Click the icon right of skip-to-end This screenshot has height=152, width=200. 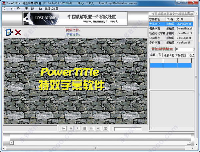coord(105,128)
